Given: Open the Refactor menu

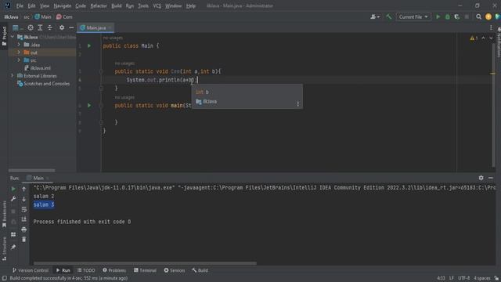Looking at the screenshot, I should [99, 5].
